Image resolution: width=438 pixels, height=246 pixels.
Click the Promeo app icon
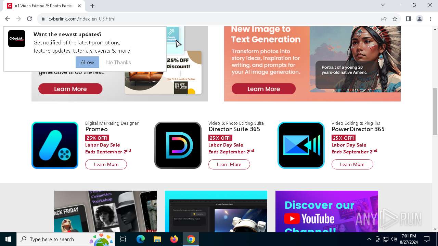(x=55, y=145)
